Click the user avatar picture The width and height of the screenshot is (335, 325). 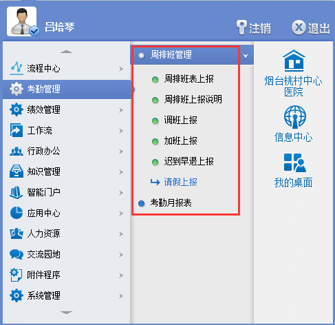coord(22,21)
